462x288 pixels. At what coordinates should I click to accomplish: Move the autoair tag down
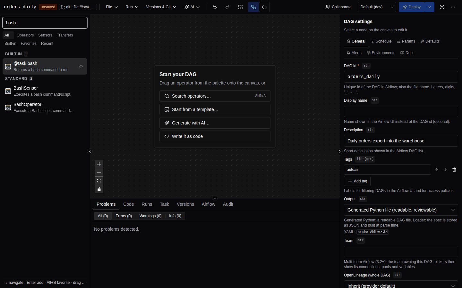(x=445, y=170)
